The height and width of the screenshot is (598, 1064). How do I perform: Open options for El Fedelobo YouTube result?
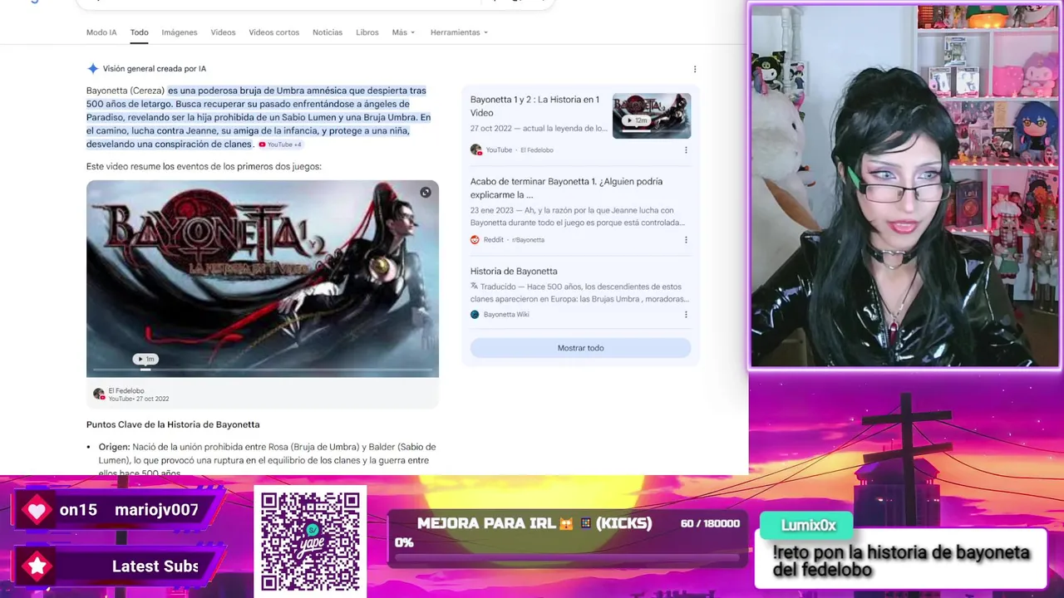coord(686,150)
